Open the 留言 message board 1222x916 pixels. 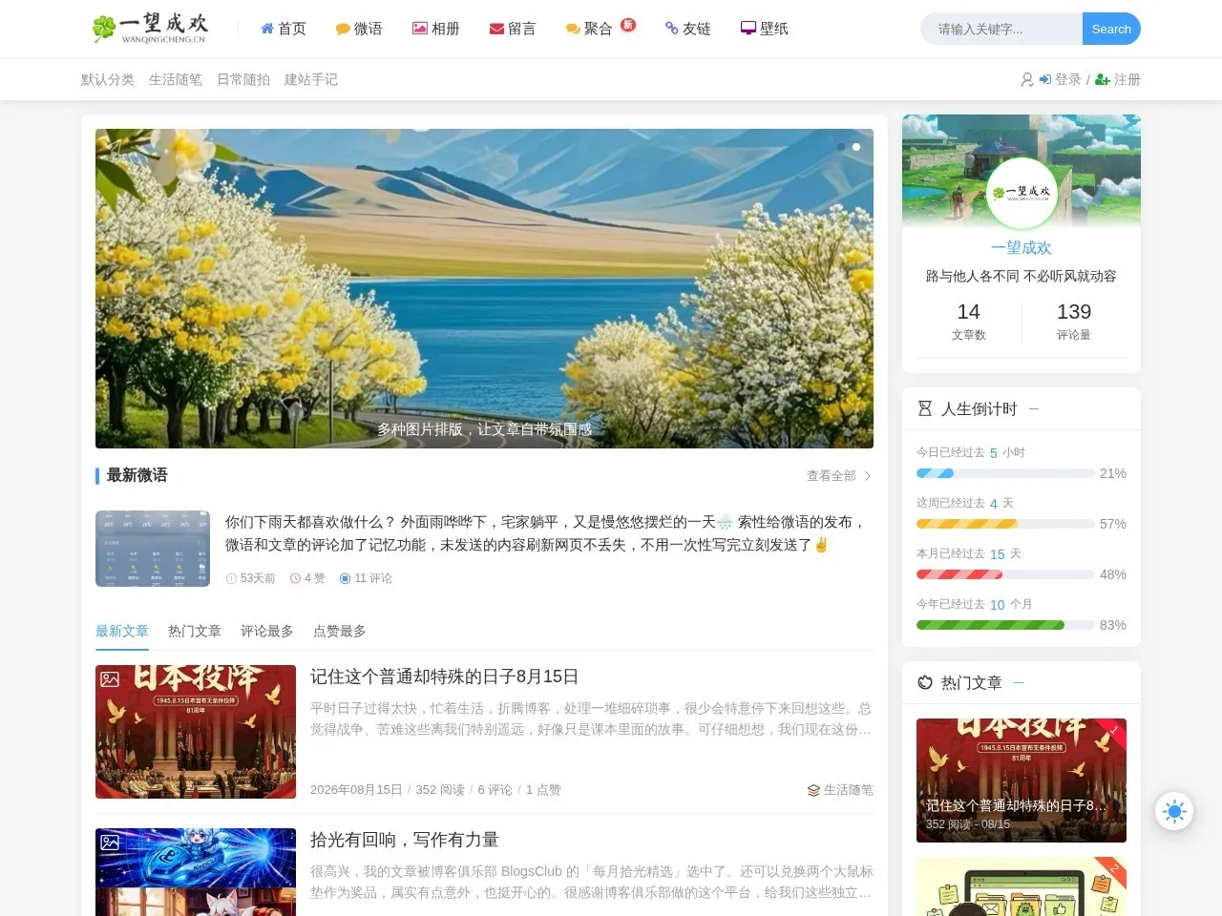(x=513, y=29)
